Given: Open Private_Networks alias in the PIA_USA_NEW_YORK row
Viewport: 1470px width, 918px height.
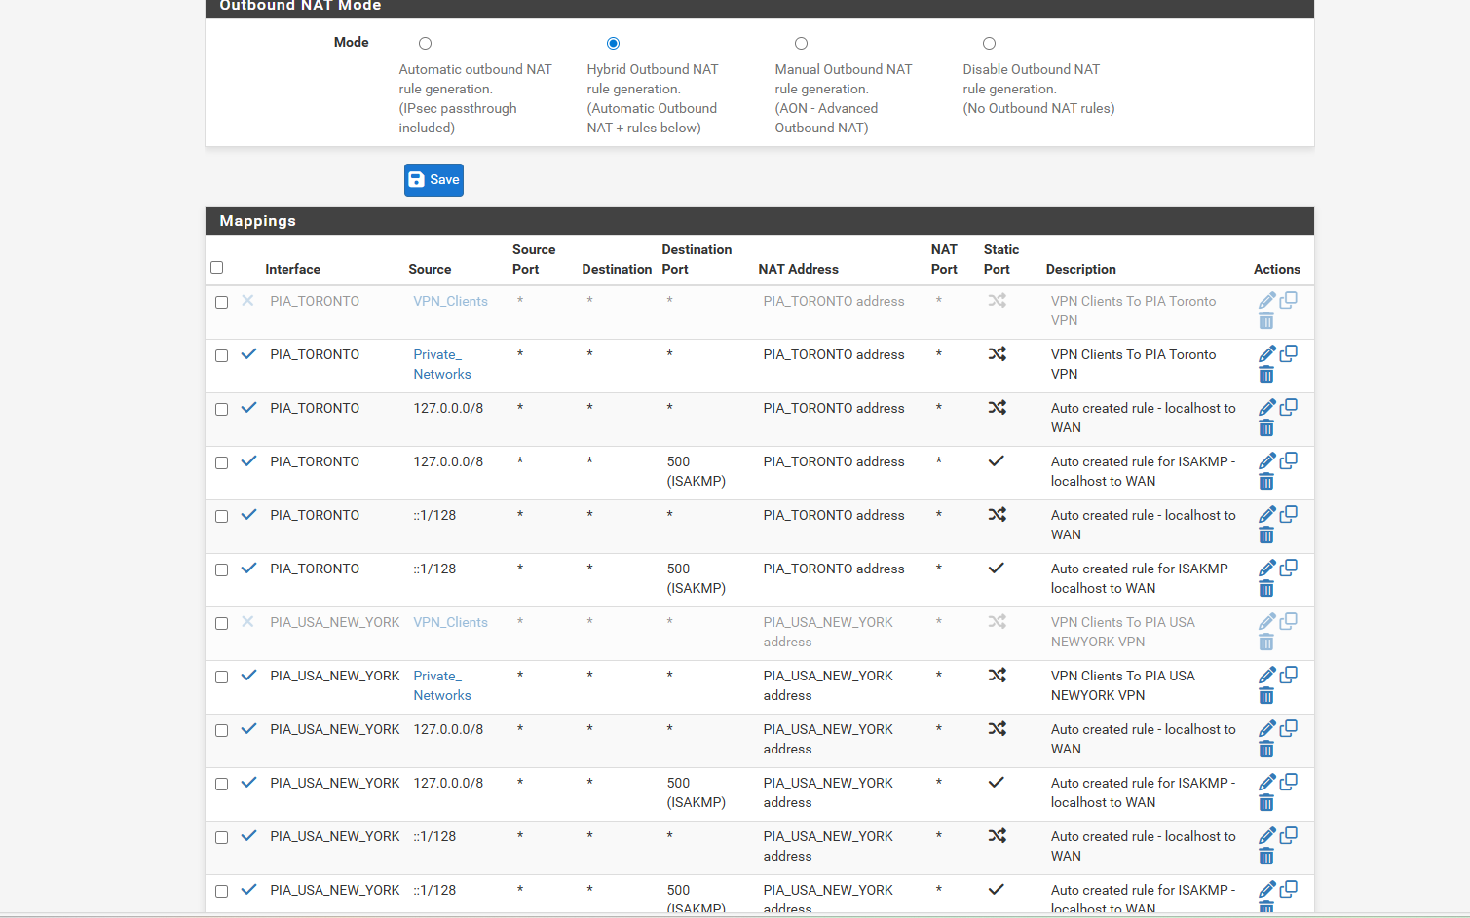Looking at the screenshot, I should [442, 685].
